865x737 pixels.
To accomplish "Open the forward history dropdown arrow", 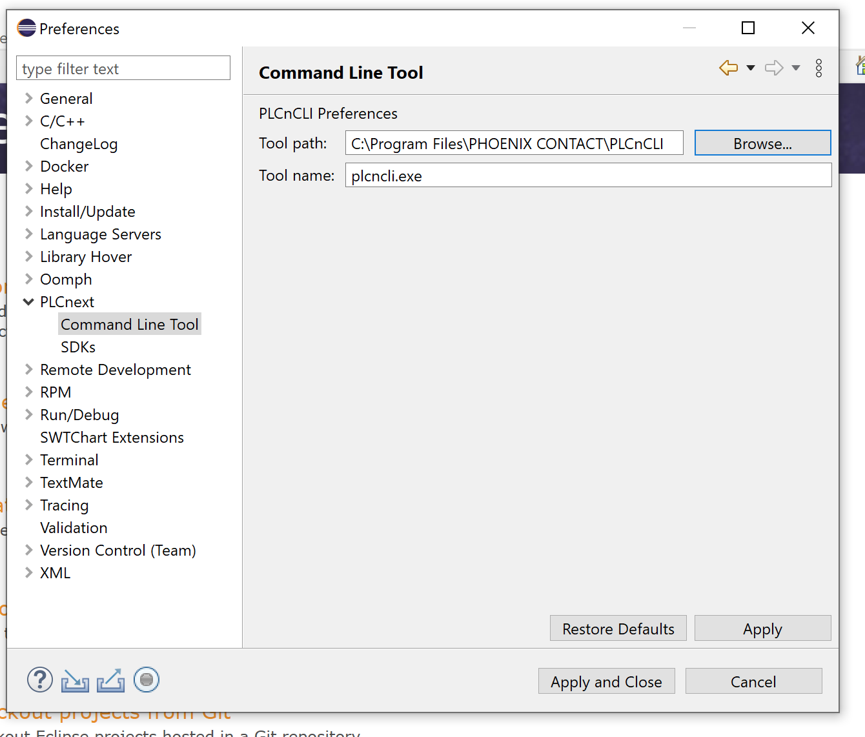I will pyautogui.click(x=796, y=68).
